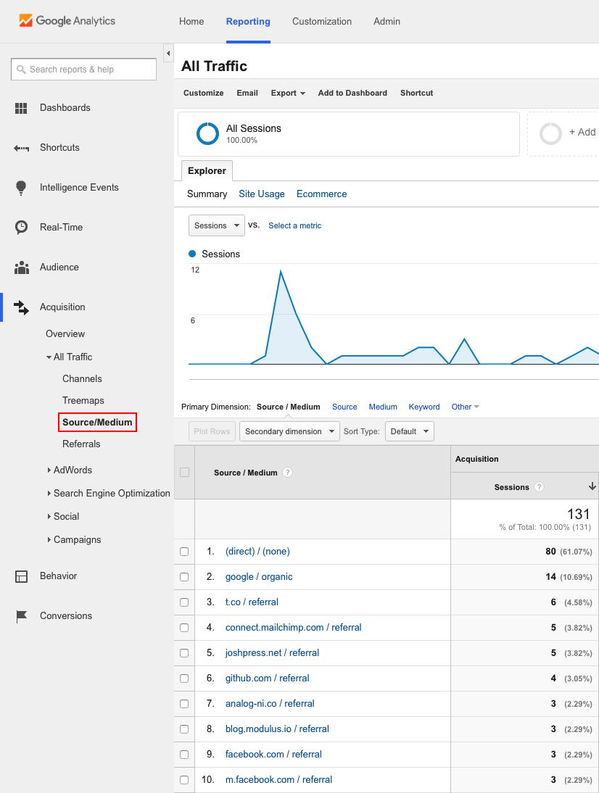Click the Conversions flag icon
This screenshot has height=793, width=599.
click(x=21, y=616)
